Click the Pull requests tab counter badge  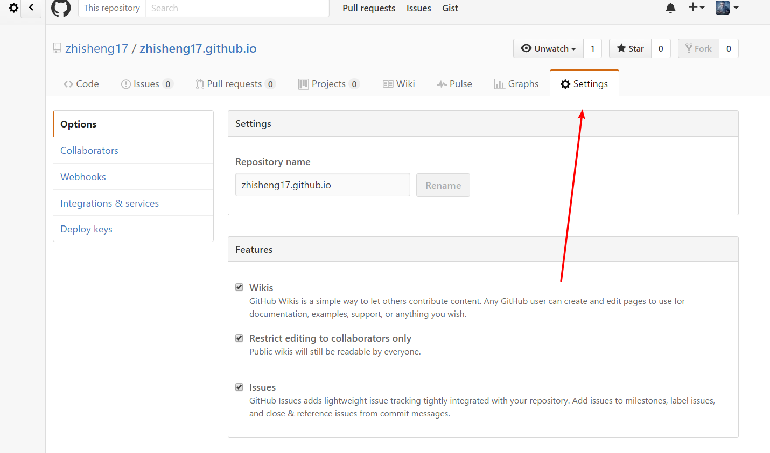coord(270,84)
